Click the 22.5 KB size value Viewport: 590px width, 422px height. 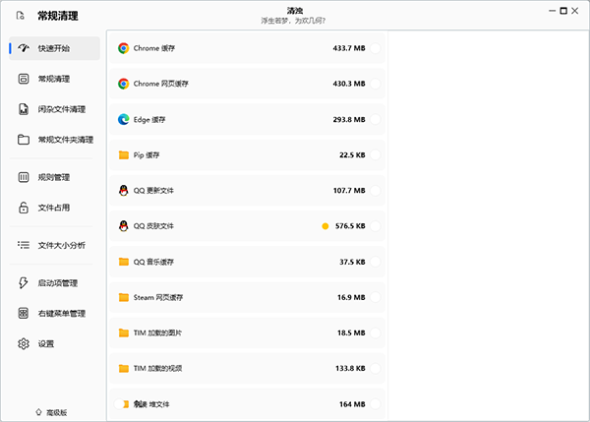pos(352,155)
